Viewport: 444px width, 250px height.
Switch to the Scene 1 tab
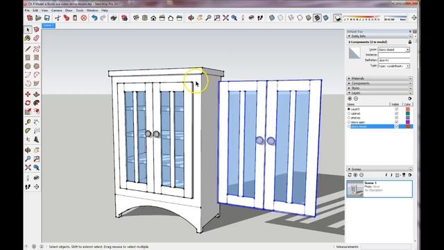pyautogui.click(x=49, y=26)
